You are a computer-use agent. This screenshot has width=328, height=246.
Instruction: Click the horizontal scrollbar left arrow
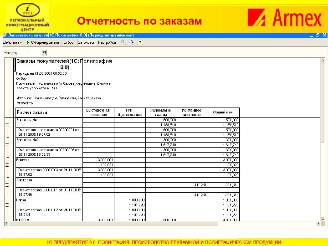tap(6, 224)
